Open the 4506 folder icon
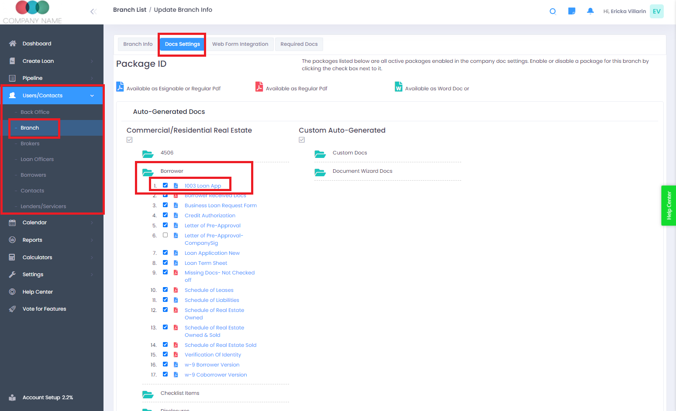Image resolution: width=676 pixels, height=411 pixels. point(148,154)
